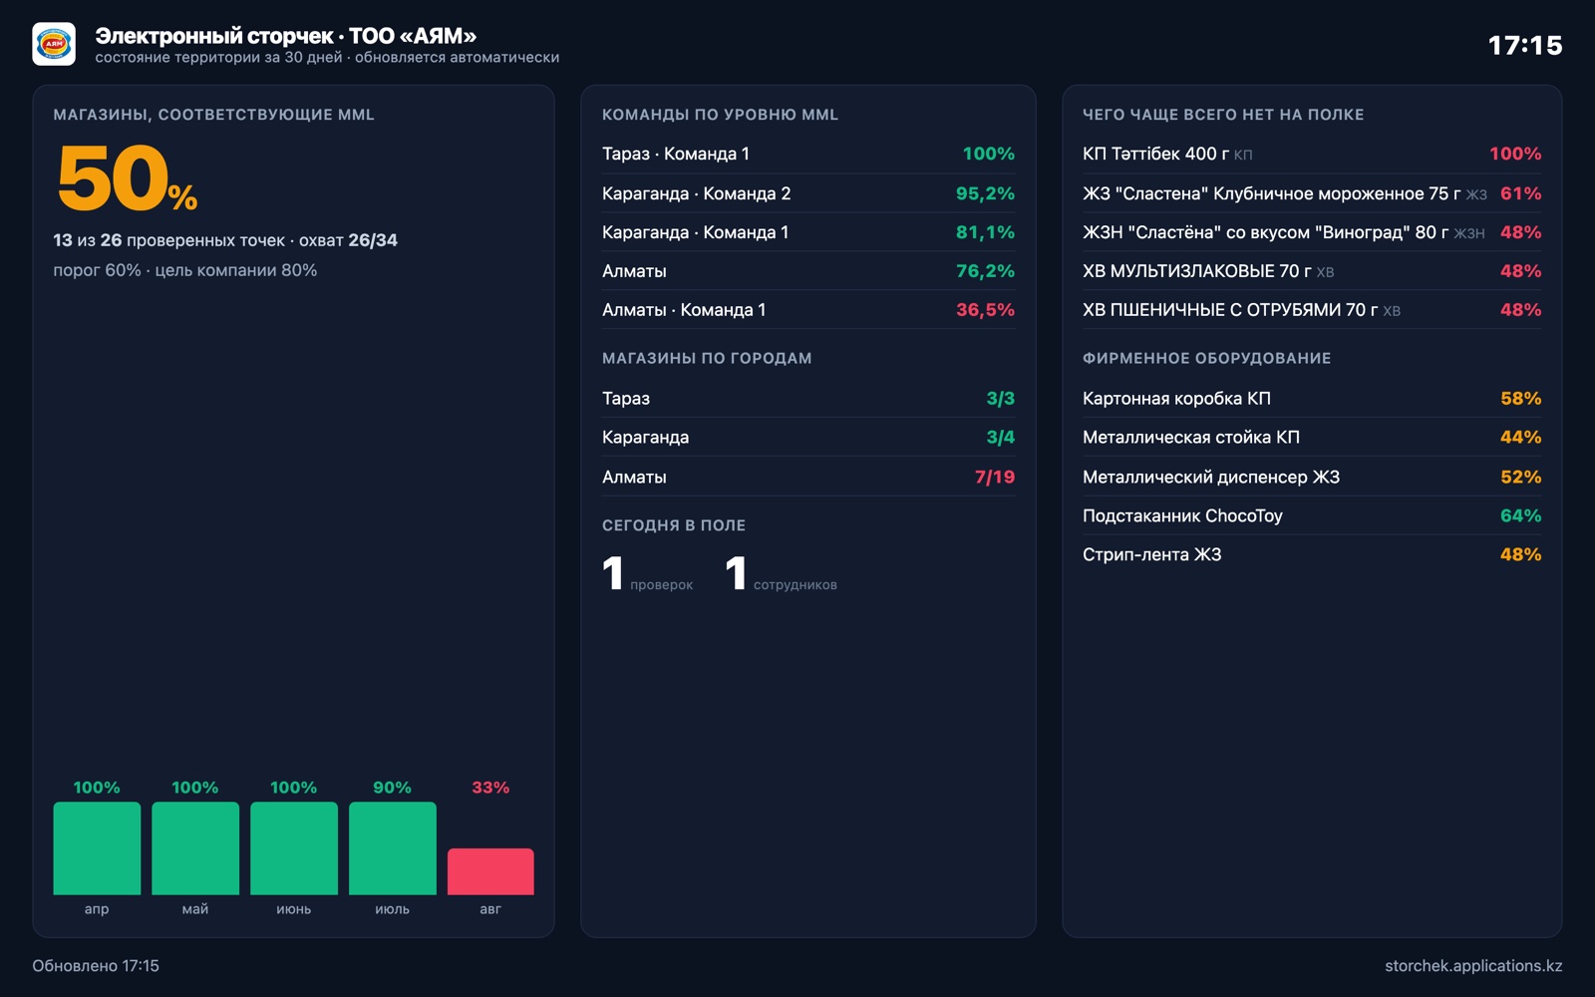The width and height of the screenshot is (1595, 997).
Task: Click the 'Тараз' 3/3 city row
Action: 808,398
